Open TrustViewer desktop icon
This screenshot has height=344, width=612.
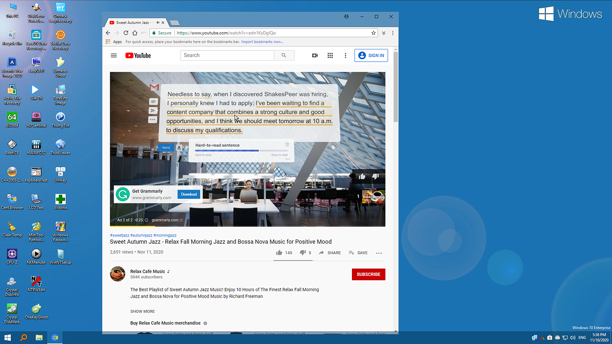61,147
